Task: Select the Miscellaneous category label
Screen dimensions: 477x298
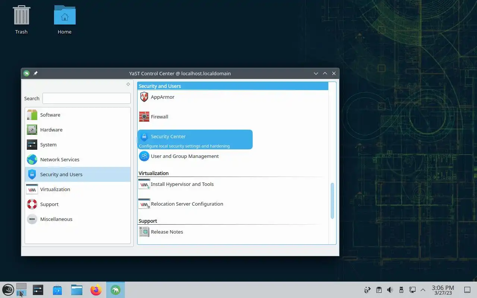Action: 56,219
